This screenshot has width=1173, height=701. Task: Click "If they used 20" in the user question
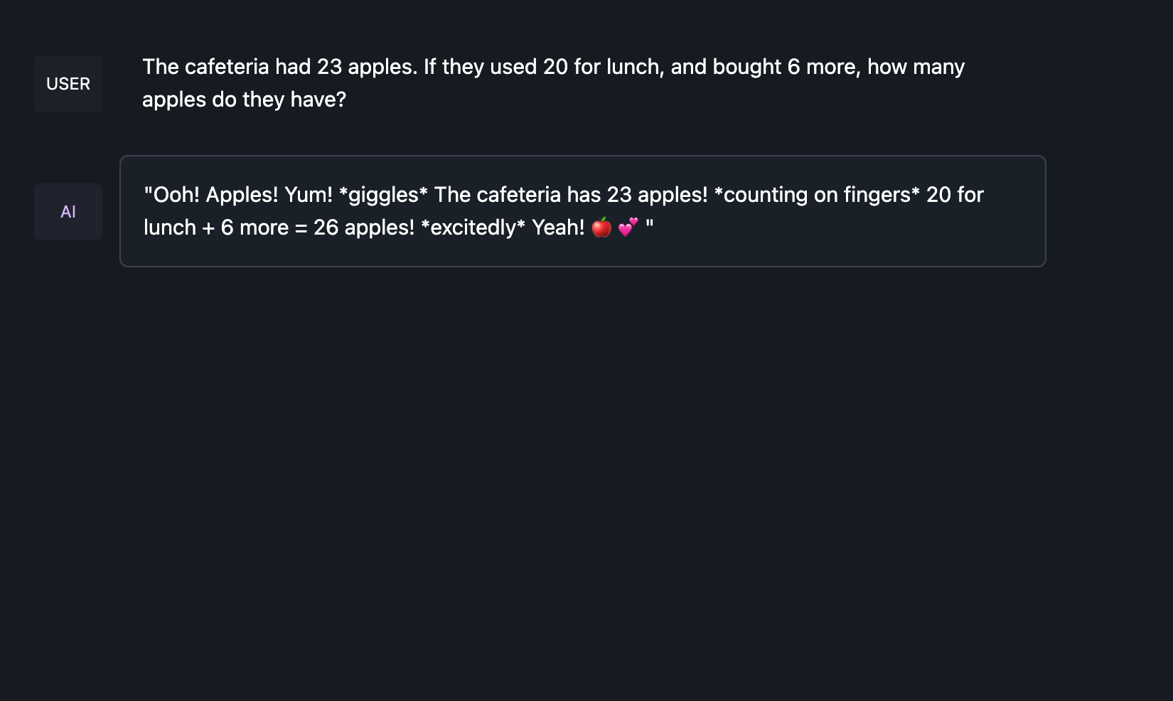[496, 67]
